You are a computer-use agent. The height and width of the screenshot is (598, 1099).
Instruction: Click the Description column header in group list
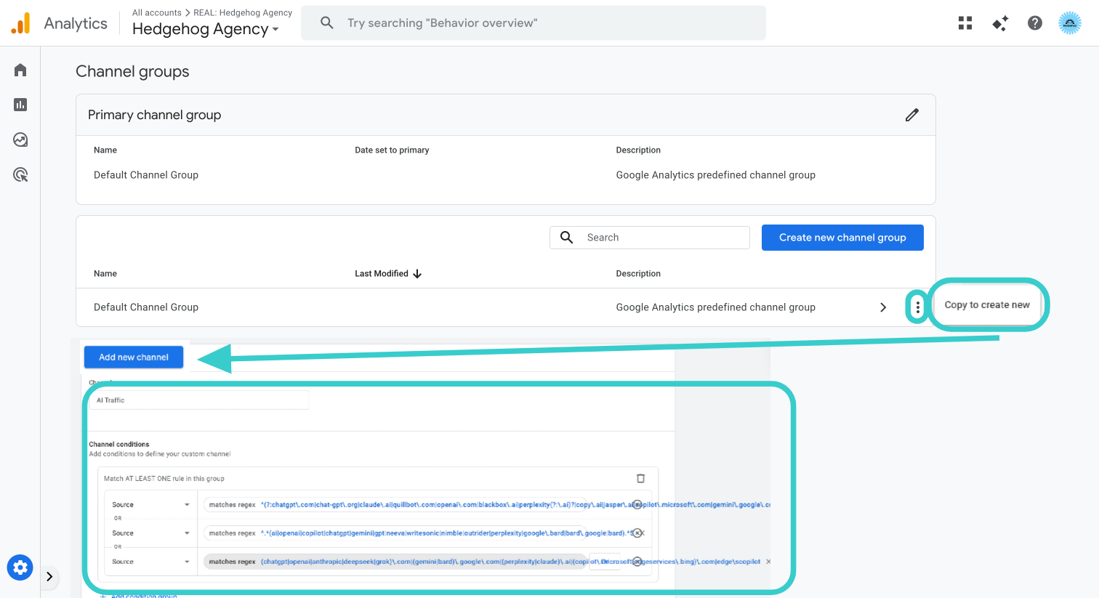coord(638,274)
